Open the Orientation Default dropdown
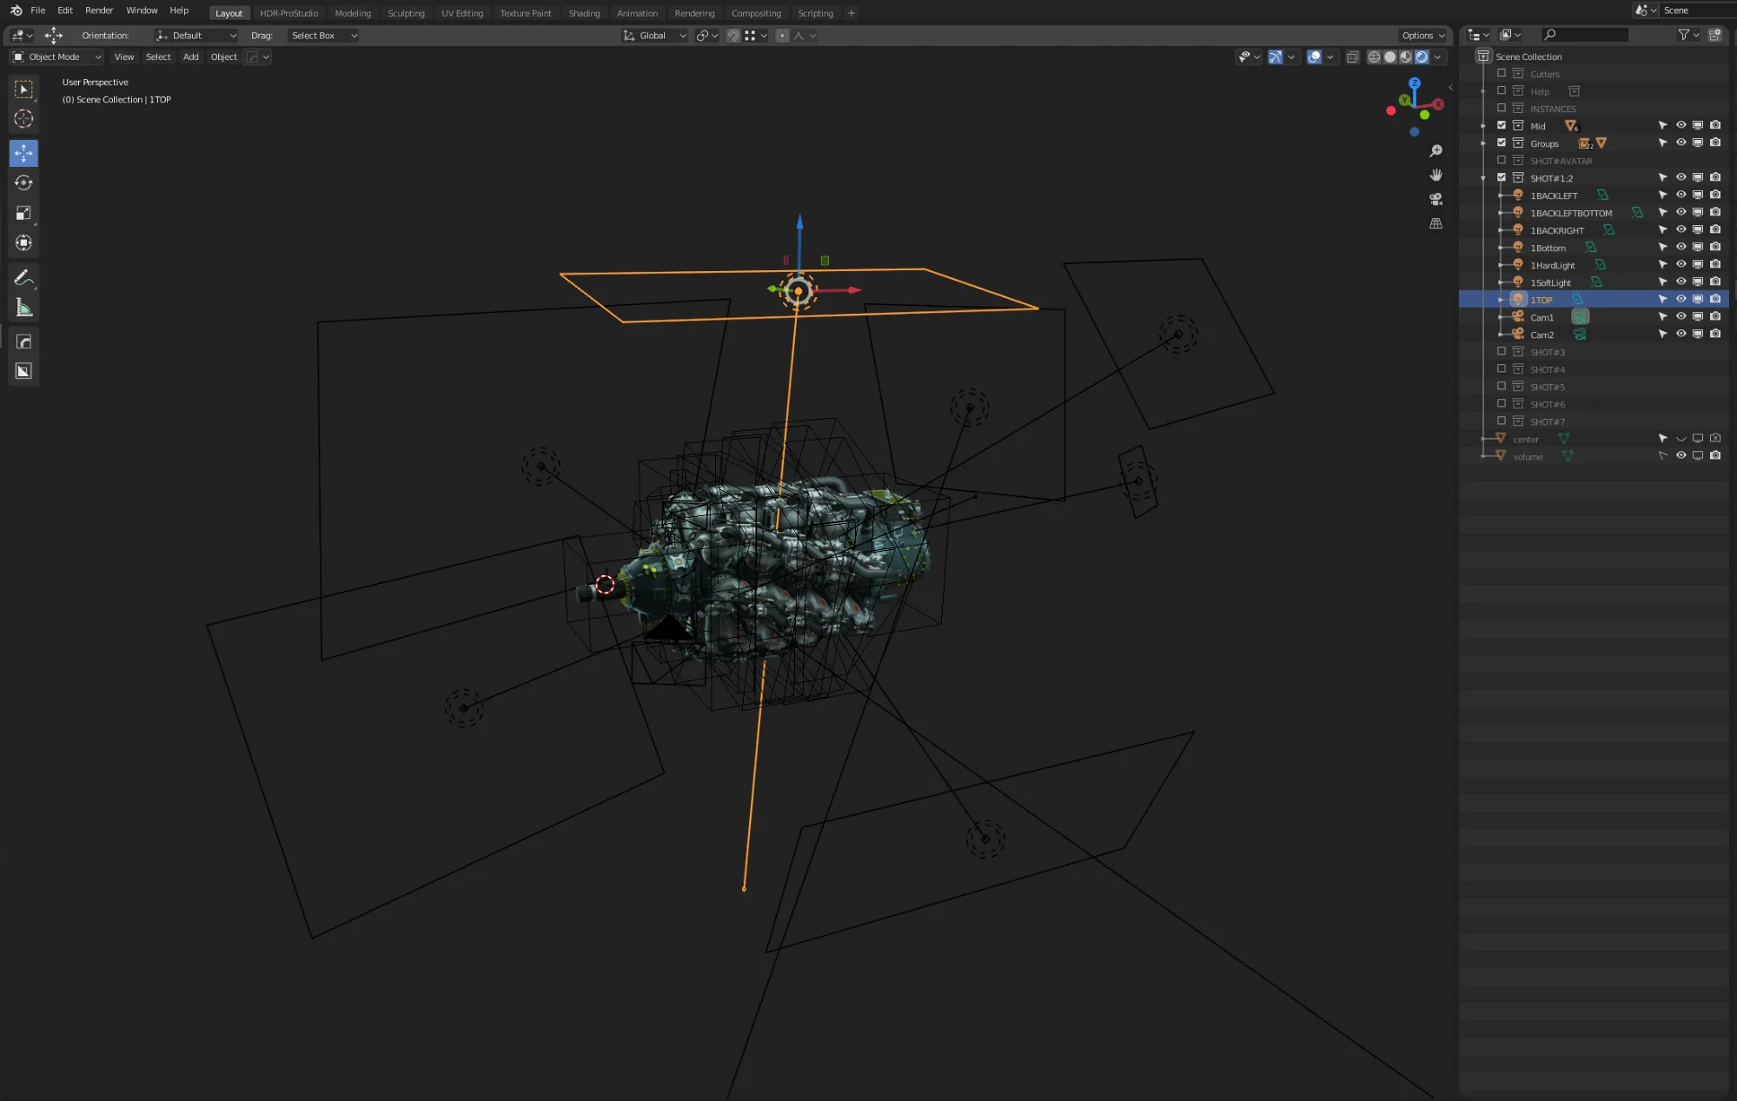This screenshot has height=1101, width=1737. (196, 36)
